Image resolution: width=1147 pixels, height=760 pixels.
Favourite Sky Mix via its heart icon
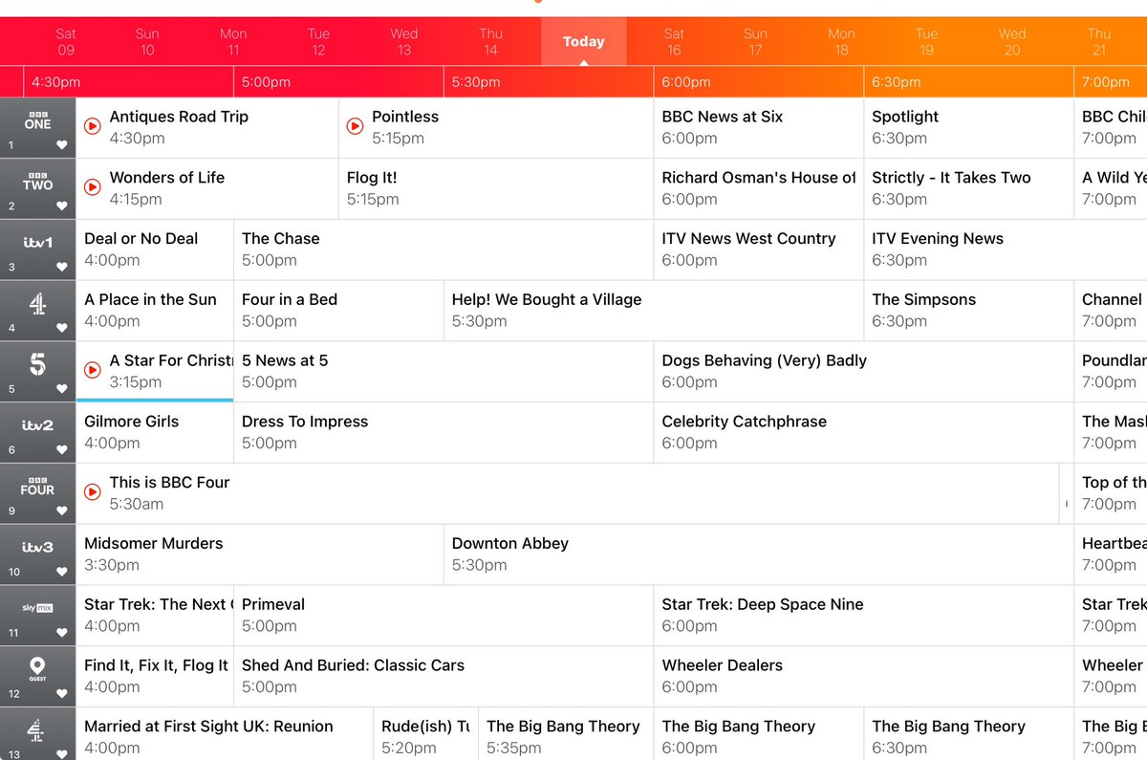point(62,633)
